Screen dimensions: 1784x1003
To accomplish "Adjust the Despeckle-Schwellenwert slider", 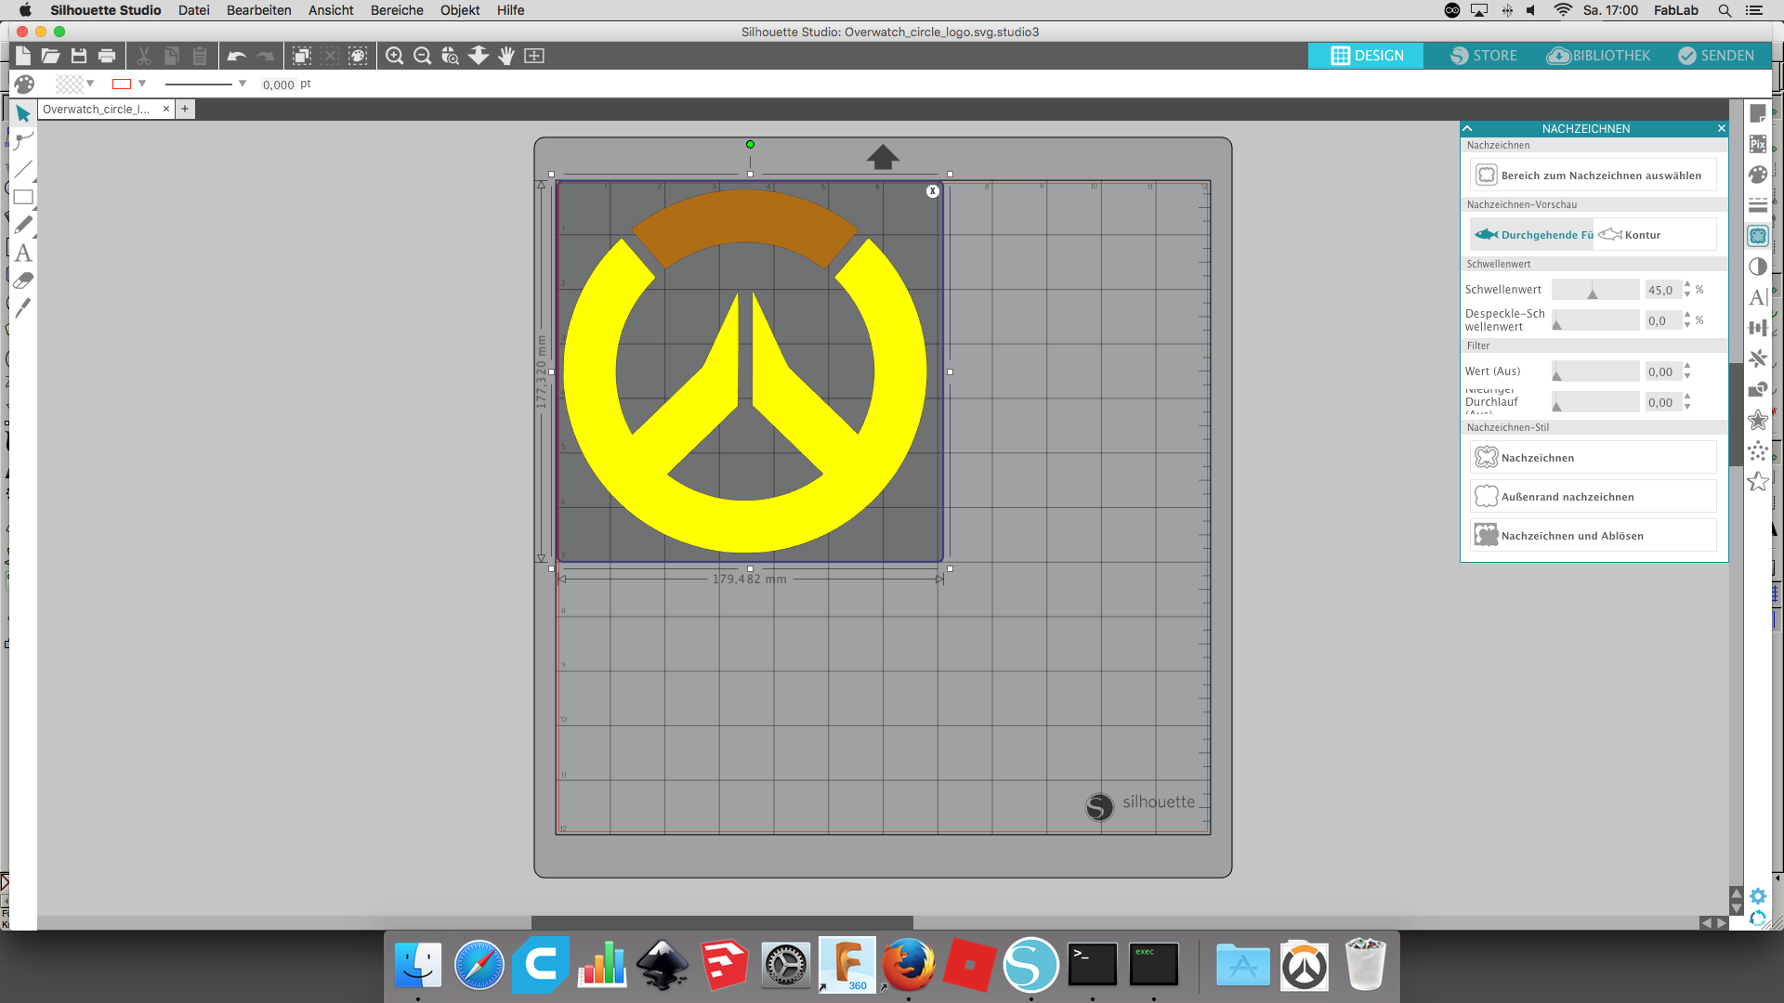I will click(1595, 320).
